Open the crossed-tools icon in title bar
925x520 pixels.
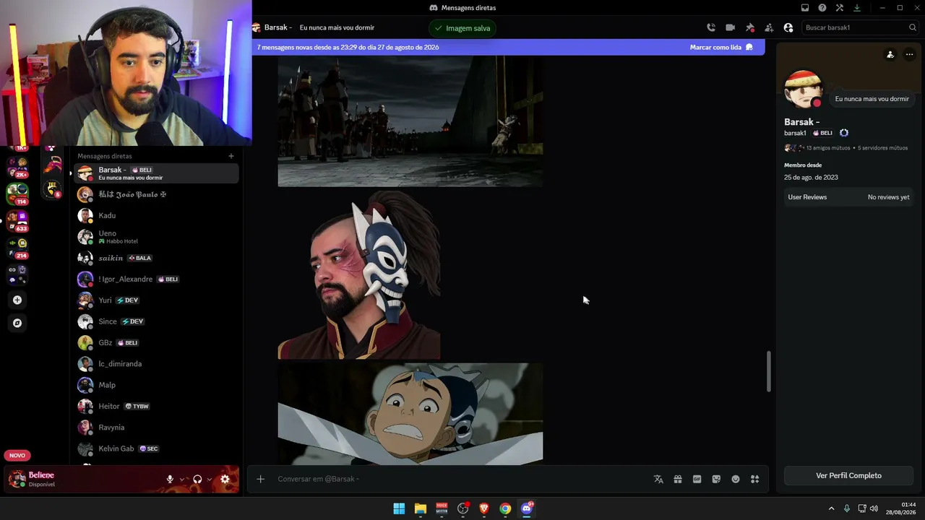[840, 8]
